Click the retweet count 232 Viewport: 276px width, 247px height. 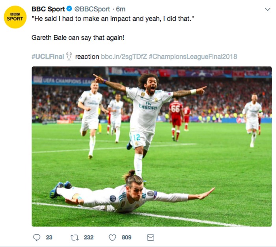point(89,238)
